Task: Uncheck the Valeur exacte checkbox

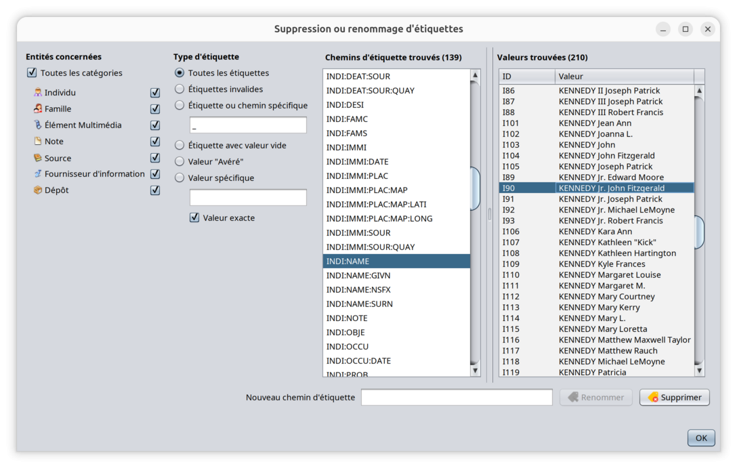Action: (195, 218)
